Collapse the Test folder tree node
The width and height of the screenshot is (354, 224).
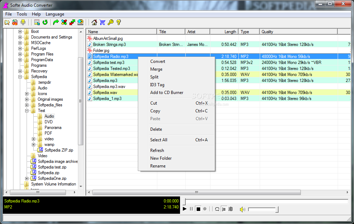coord(27,111)
